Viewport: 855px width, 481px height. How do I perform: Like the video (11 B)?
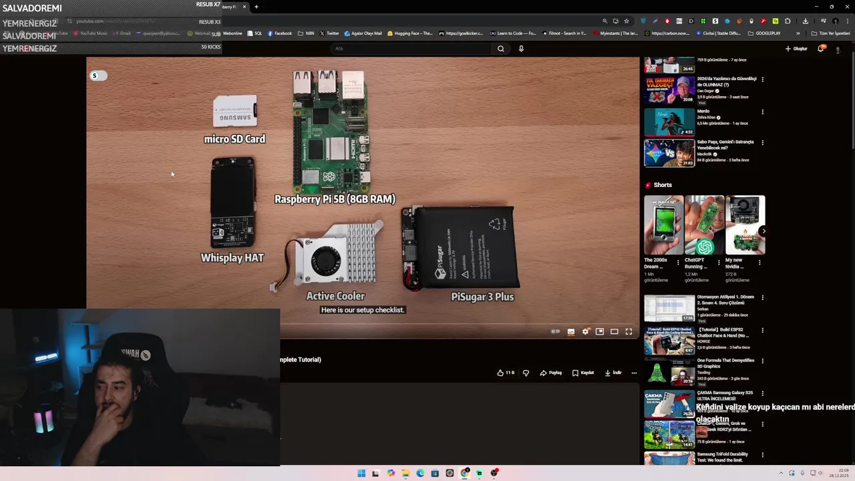(506, 373)
